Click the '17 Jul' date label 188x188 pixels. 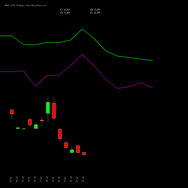coord(41,179)
